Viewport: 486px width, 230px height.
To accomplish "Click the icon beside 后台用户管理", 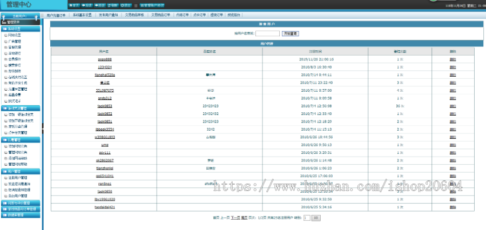I will 5,196.
